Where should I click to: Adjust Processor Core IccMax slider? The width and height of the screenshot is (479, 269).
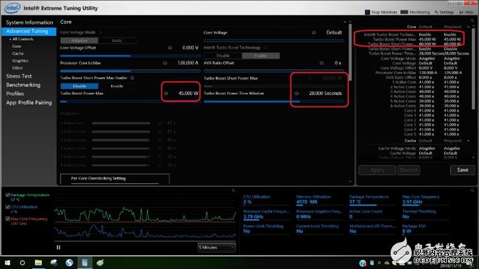[x=131, y=71]
